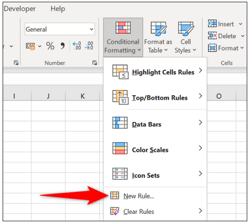249x223 pixels.
Task: Click the Increase Decimal icon
Action: [77, 46]
